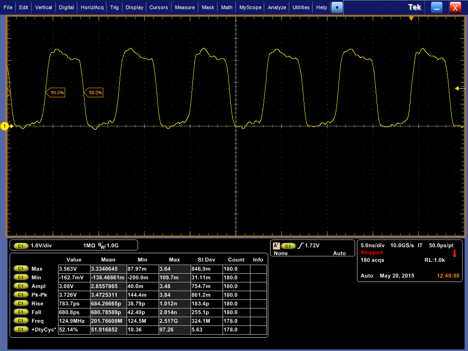Click the channel 1 ground reference marker
Screen dimensions: 468x351
(5, 126)
